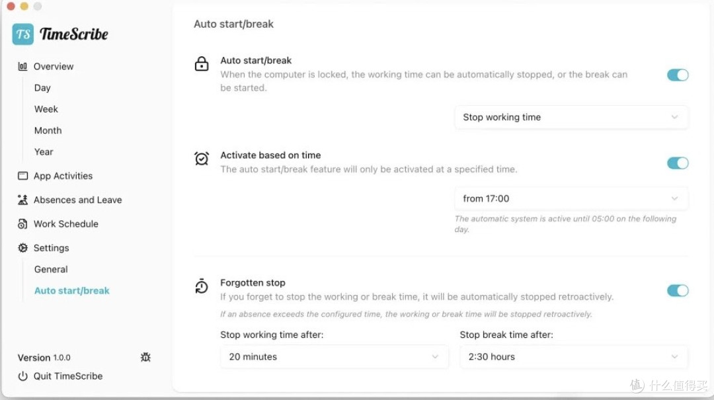Open Work Schedule using its document icon
This screenshot has height=400, width=714.
[22, 223]
